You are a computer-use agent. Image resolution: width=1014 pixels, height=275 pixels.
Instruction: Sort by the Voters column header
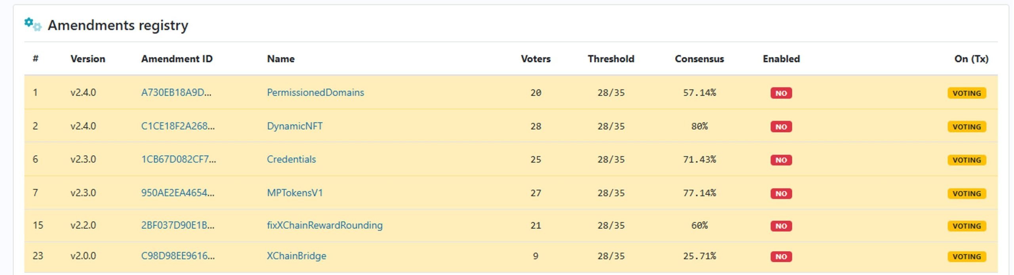(x=536, y=59)
